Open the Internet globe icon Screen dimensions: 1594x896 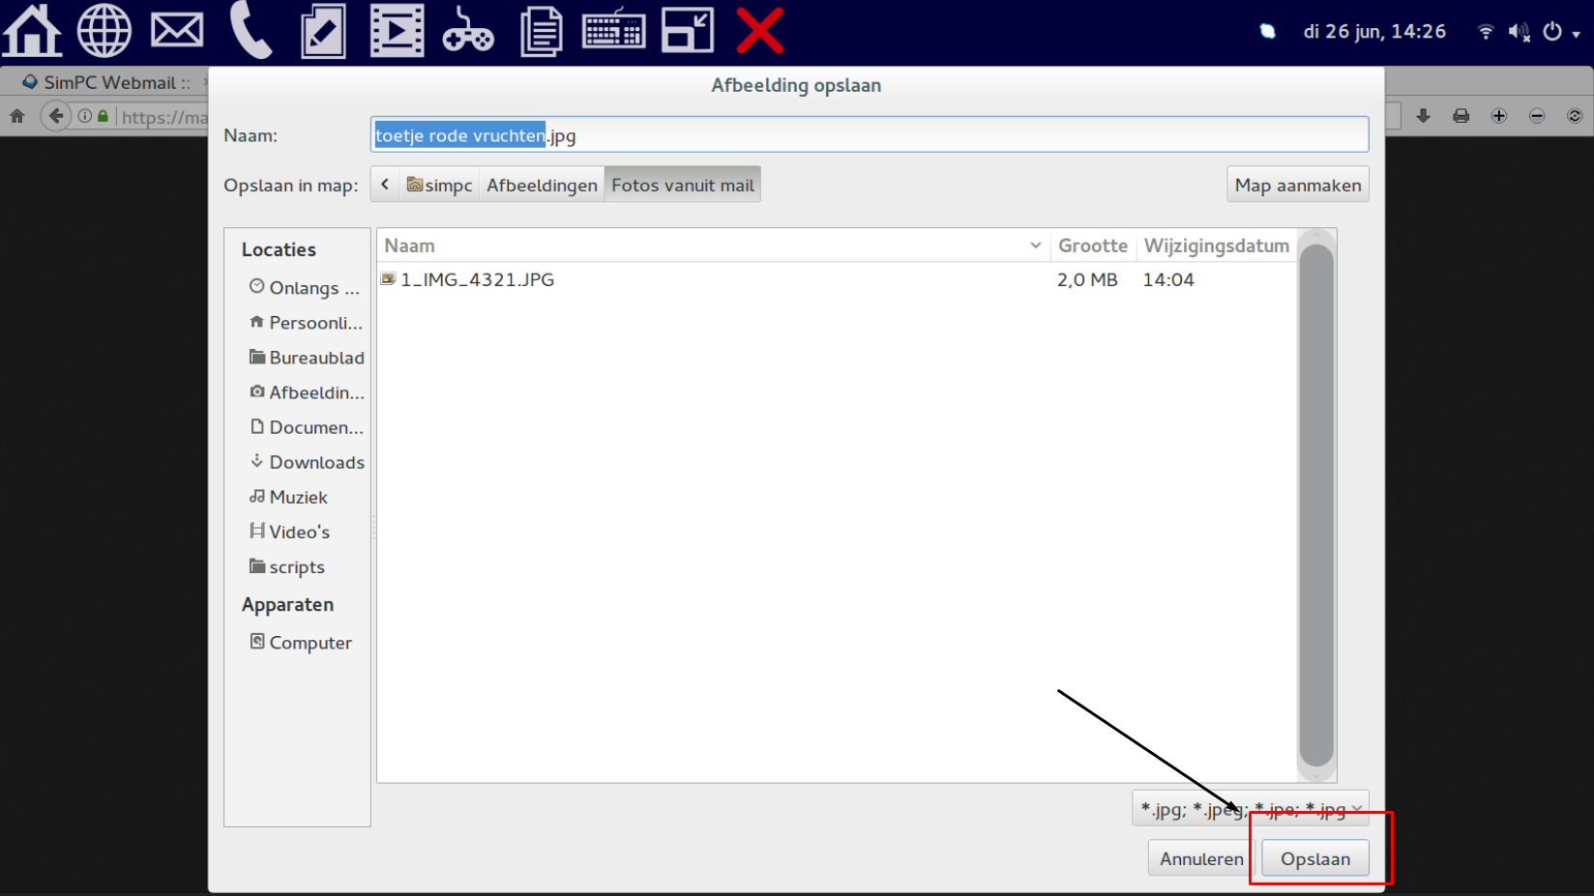point(103,30)
